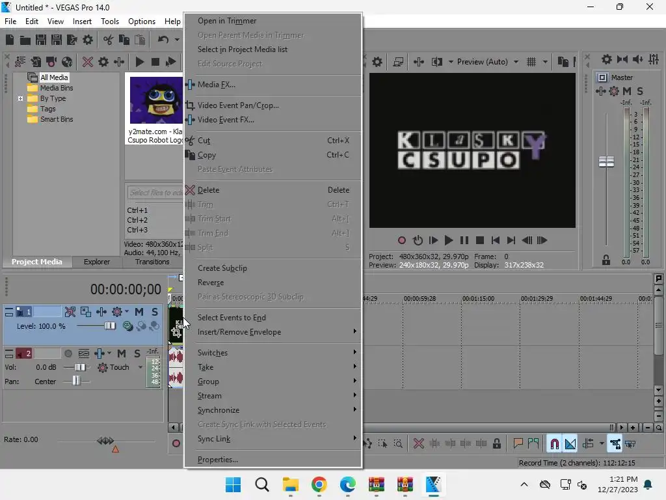Toggle Automatic Crossfades icon

pos(570,444)
